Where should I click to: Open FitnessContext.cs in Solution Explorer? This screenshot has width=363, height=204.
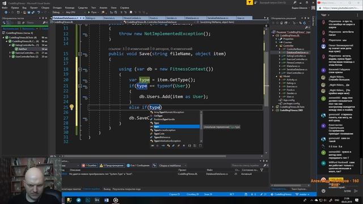295,63
